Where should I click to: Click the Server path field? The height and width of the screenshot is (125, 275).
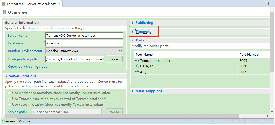tap(67, 112)
